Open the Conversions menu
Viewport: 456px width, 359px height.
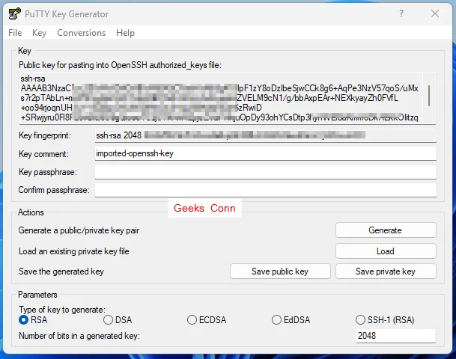coord(82,33)
